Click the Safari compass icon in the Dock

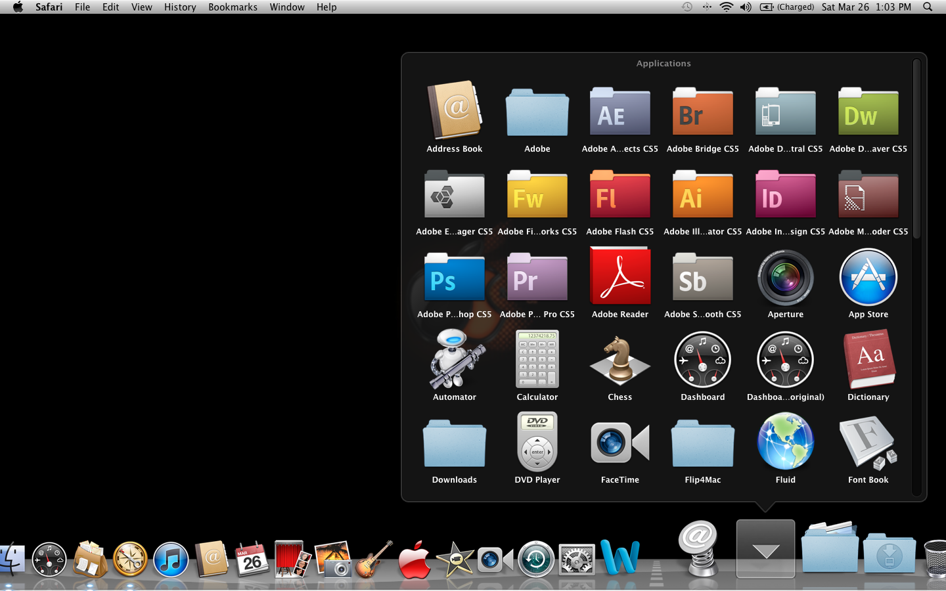click(x=130, y=559)
